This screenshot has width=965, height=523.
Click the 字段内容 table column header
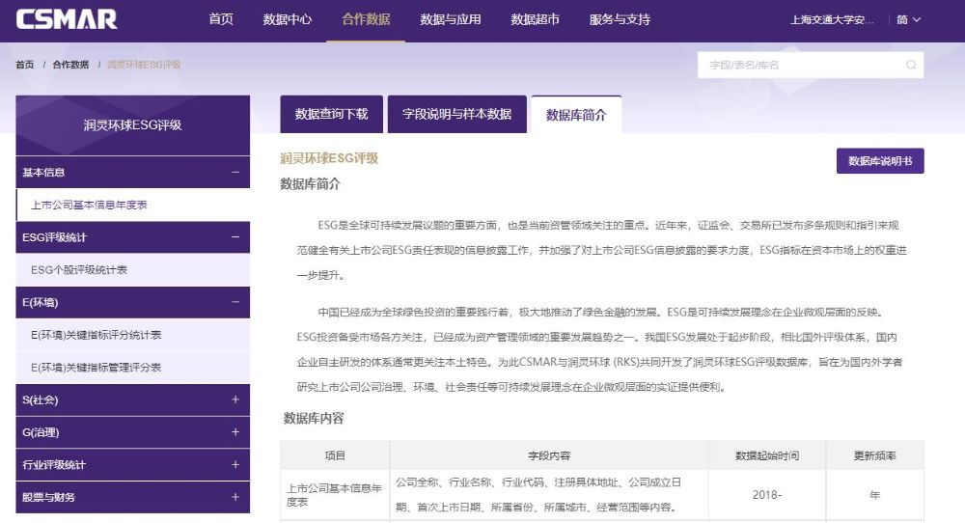[x=549, y=455]
